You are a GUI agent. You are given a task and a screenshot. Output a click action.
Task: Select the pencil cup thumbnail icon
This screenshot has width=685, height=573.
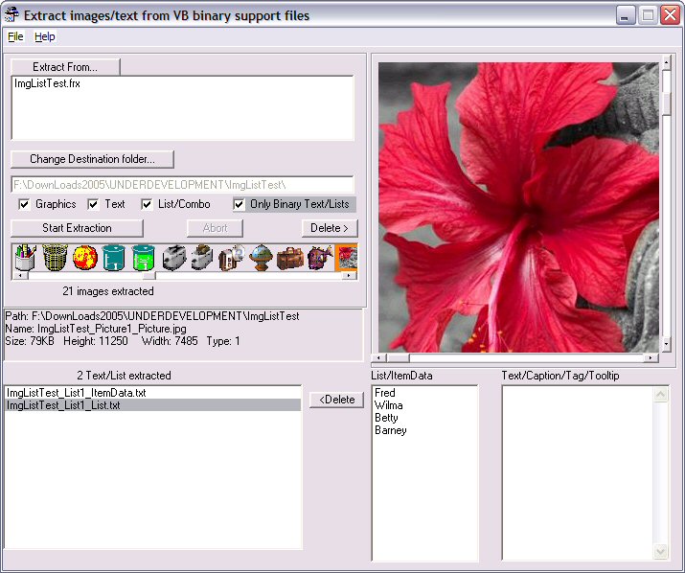(x=26, y=257)
